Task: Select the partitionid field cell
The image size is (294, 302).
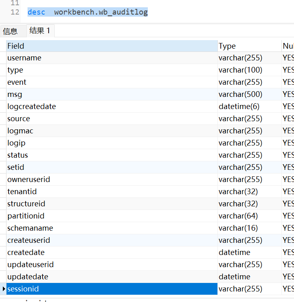Action: click(112, 216)
